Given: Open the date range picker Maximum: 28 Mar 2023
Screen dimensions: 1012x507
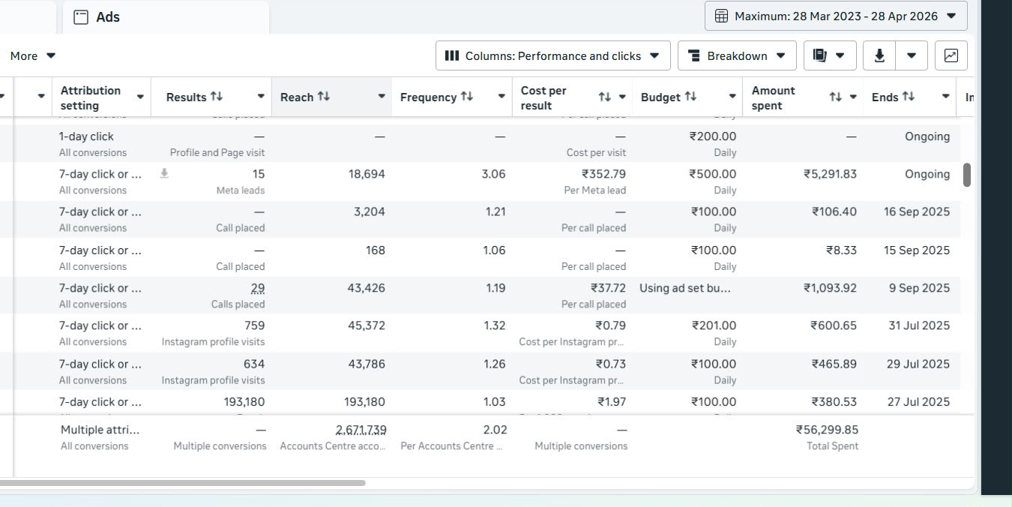Looking at the screenshot, I should click(836, 16).
